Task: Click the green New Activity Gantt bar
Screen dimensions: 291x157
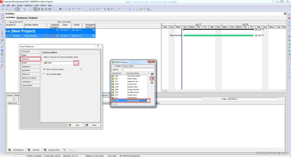Action: (x=218, y=36)
